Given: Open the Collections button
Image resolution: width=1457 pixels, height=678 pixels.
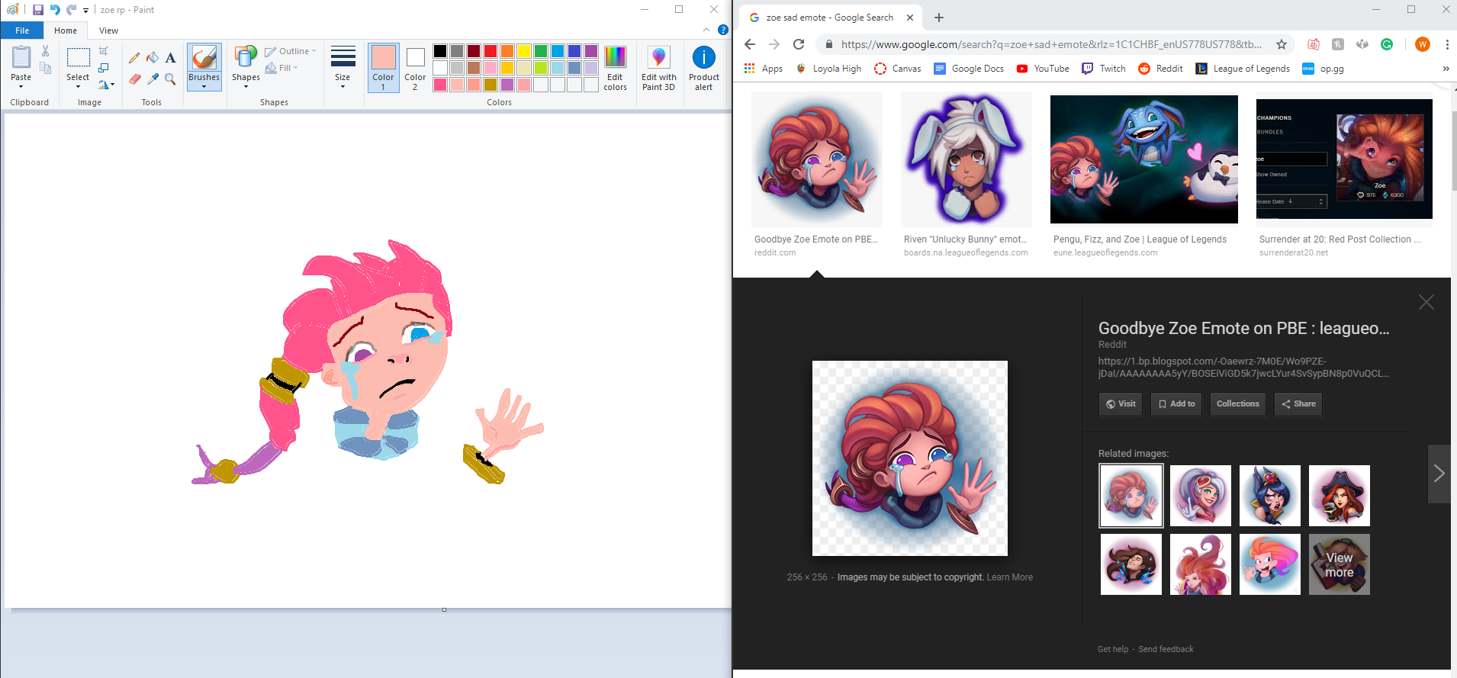Looking at the screenshot, I should pos(1237,404).
